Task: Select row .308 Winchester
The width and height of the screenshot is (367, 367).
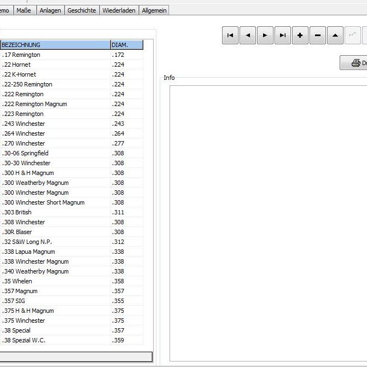Action: pos(72,222)
